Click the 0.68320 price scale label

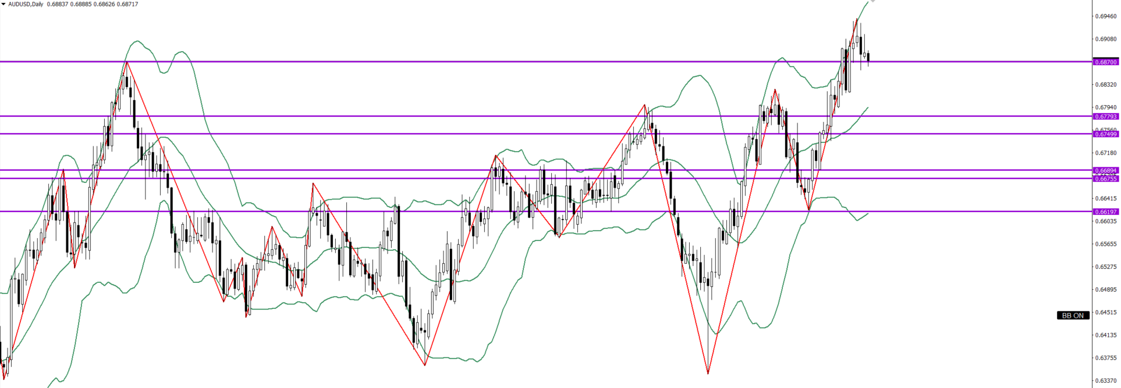[x=1105, y=85]
